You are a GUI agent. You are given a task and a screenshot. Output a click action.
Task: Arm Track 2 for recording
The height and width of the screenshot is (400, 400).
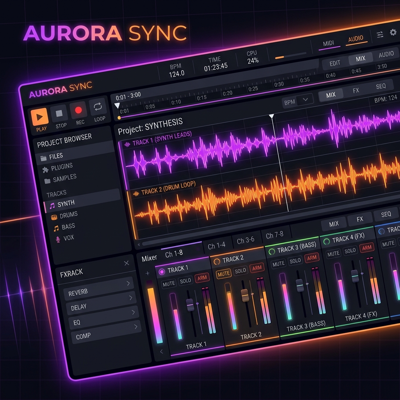[257, 268]
